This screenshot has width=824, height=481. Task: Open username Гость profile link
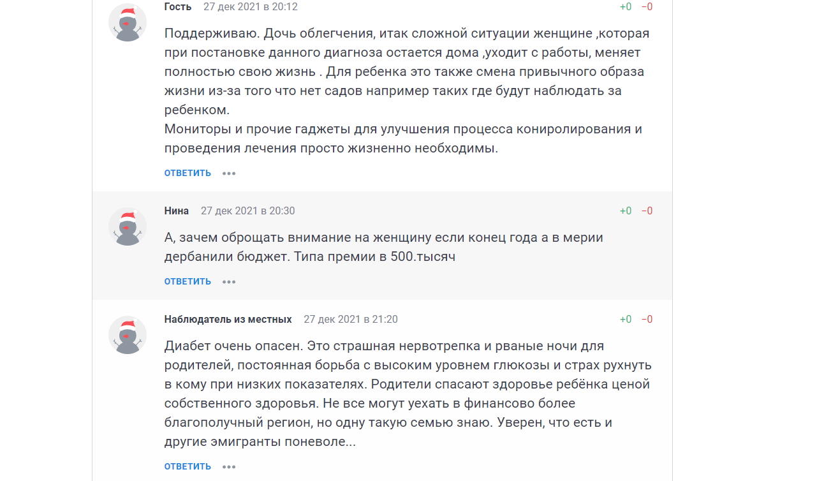[178, 7]
